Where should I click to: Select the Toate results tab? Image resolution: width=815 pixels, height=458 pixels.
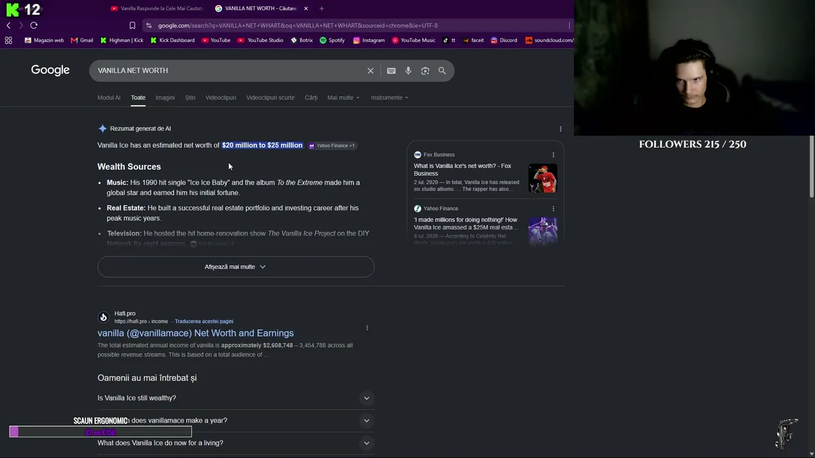(138, 97)
